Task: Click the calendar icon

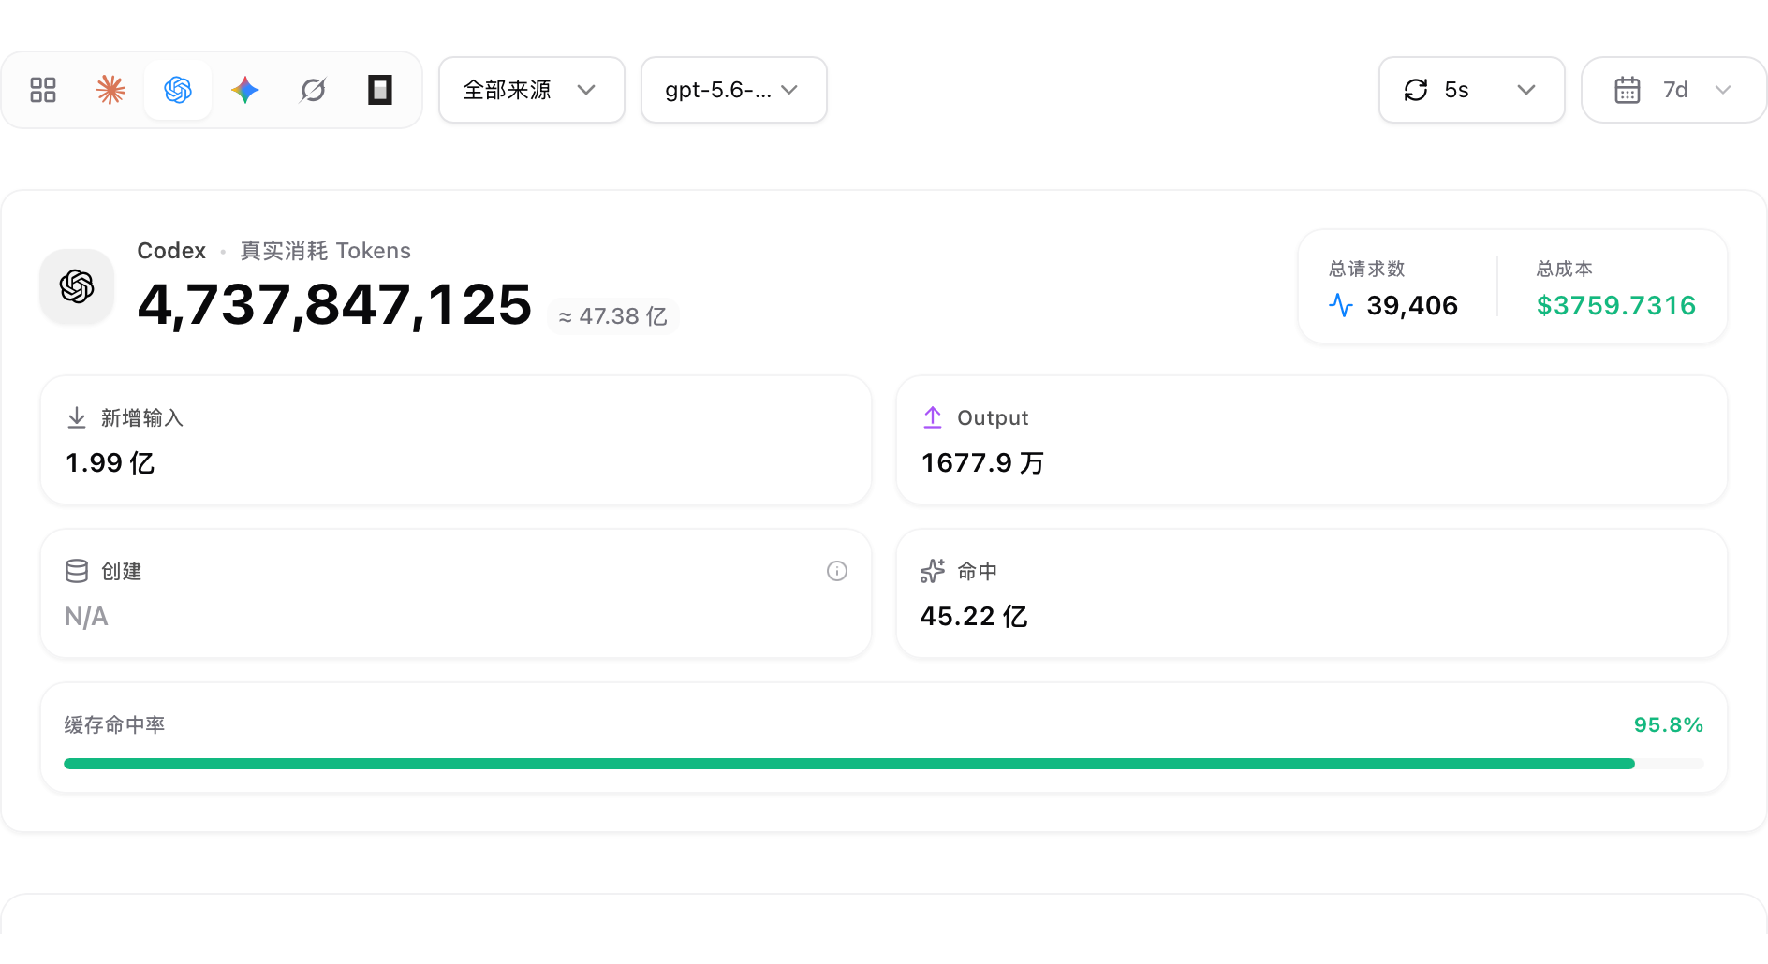Action: click(1628, 90)
